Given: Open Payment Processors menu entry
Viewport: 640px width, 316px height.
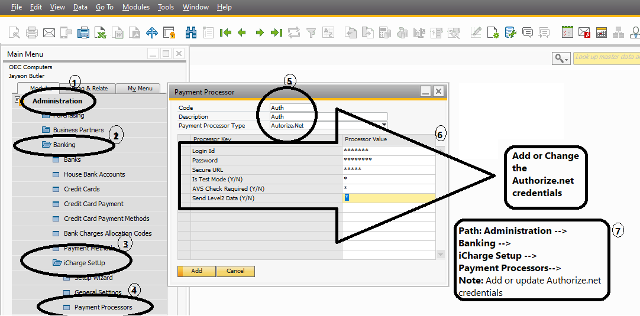Looking at the screenshot, I should coord(104,307).
